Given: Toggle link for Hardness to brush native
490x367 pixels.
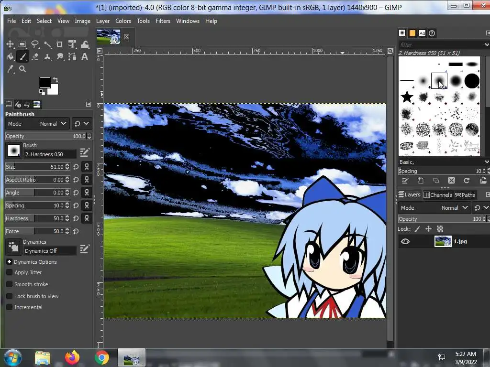Looking at the screenshot, I should click(87, 218).
